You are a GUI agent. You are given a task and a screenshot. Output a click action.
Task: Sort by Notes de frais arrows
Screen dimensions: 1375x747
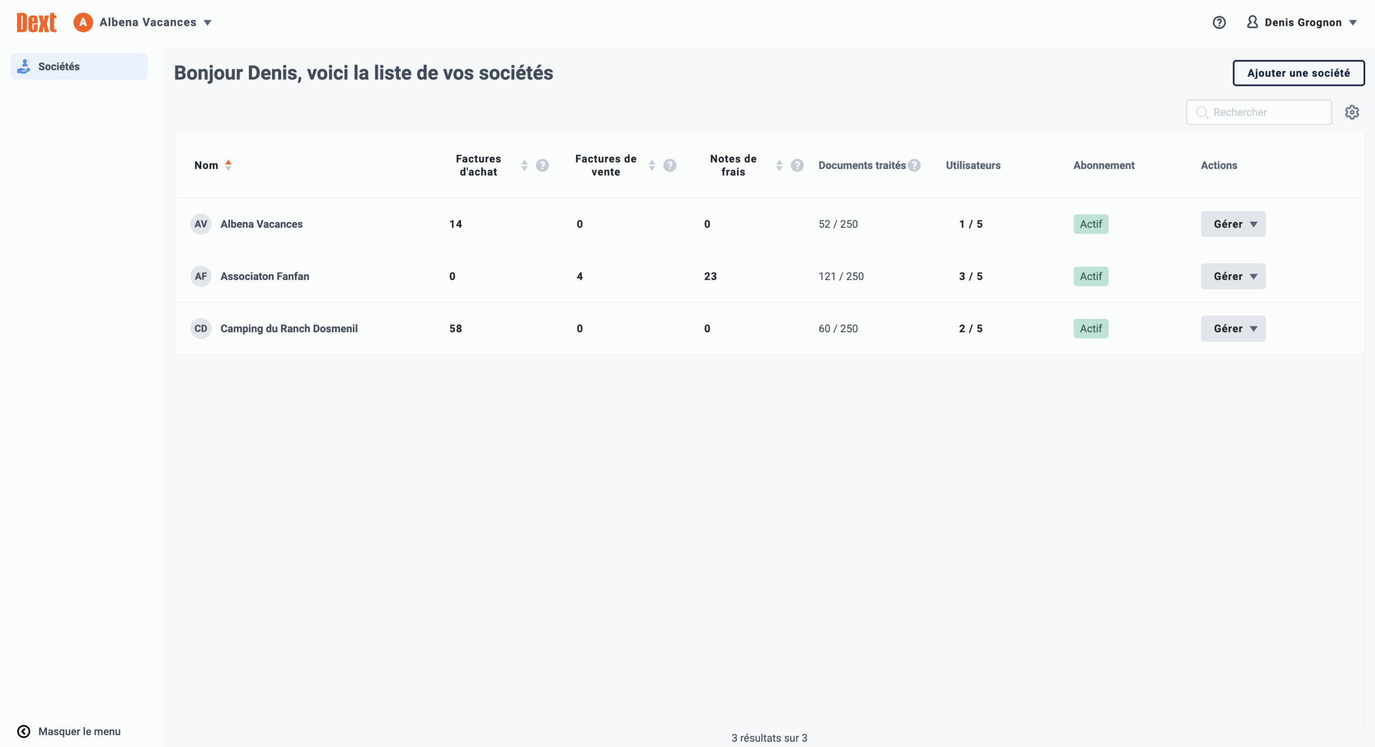779,165
